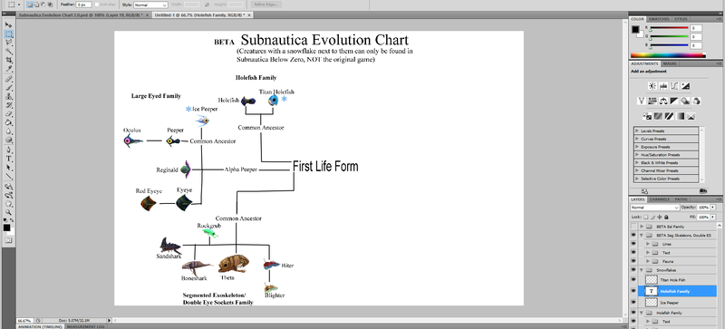Select the Magic Wand tool
725x329 pixels.
[x=9, y=52]
